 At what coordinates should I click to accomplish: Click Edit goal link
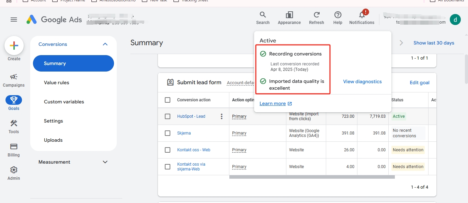point(420,83)
